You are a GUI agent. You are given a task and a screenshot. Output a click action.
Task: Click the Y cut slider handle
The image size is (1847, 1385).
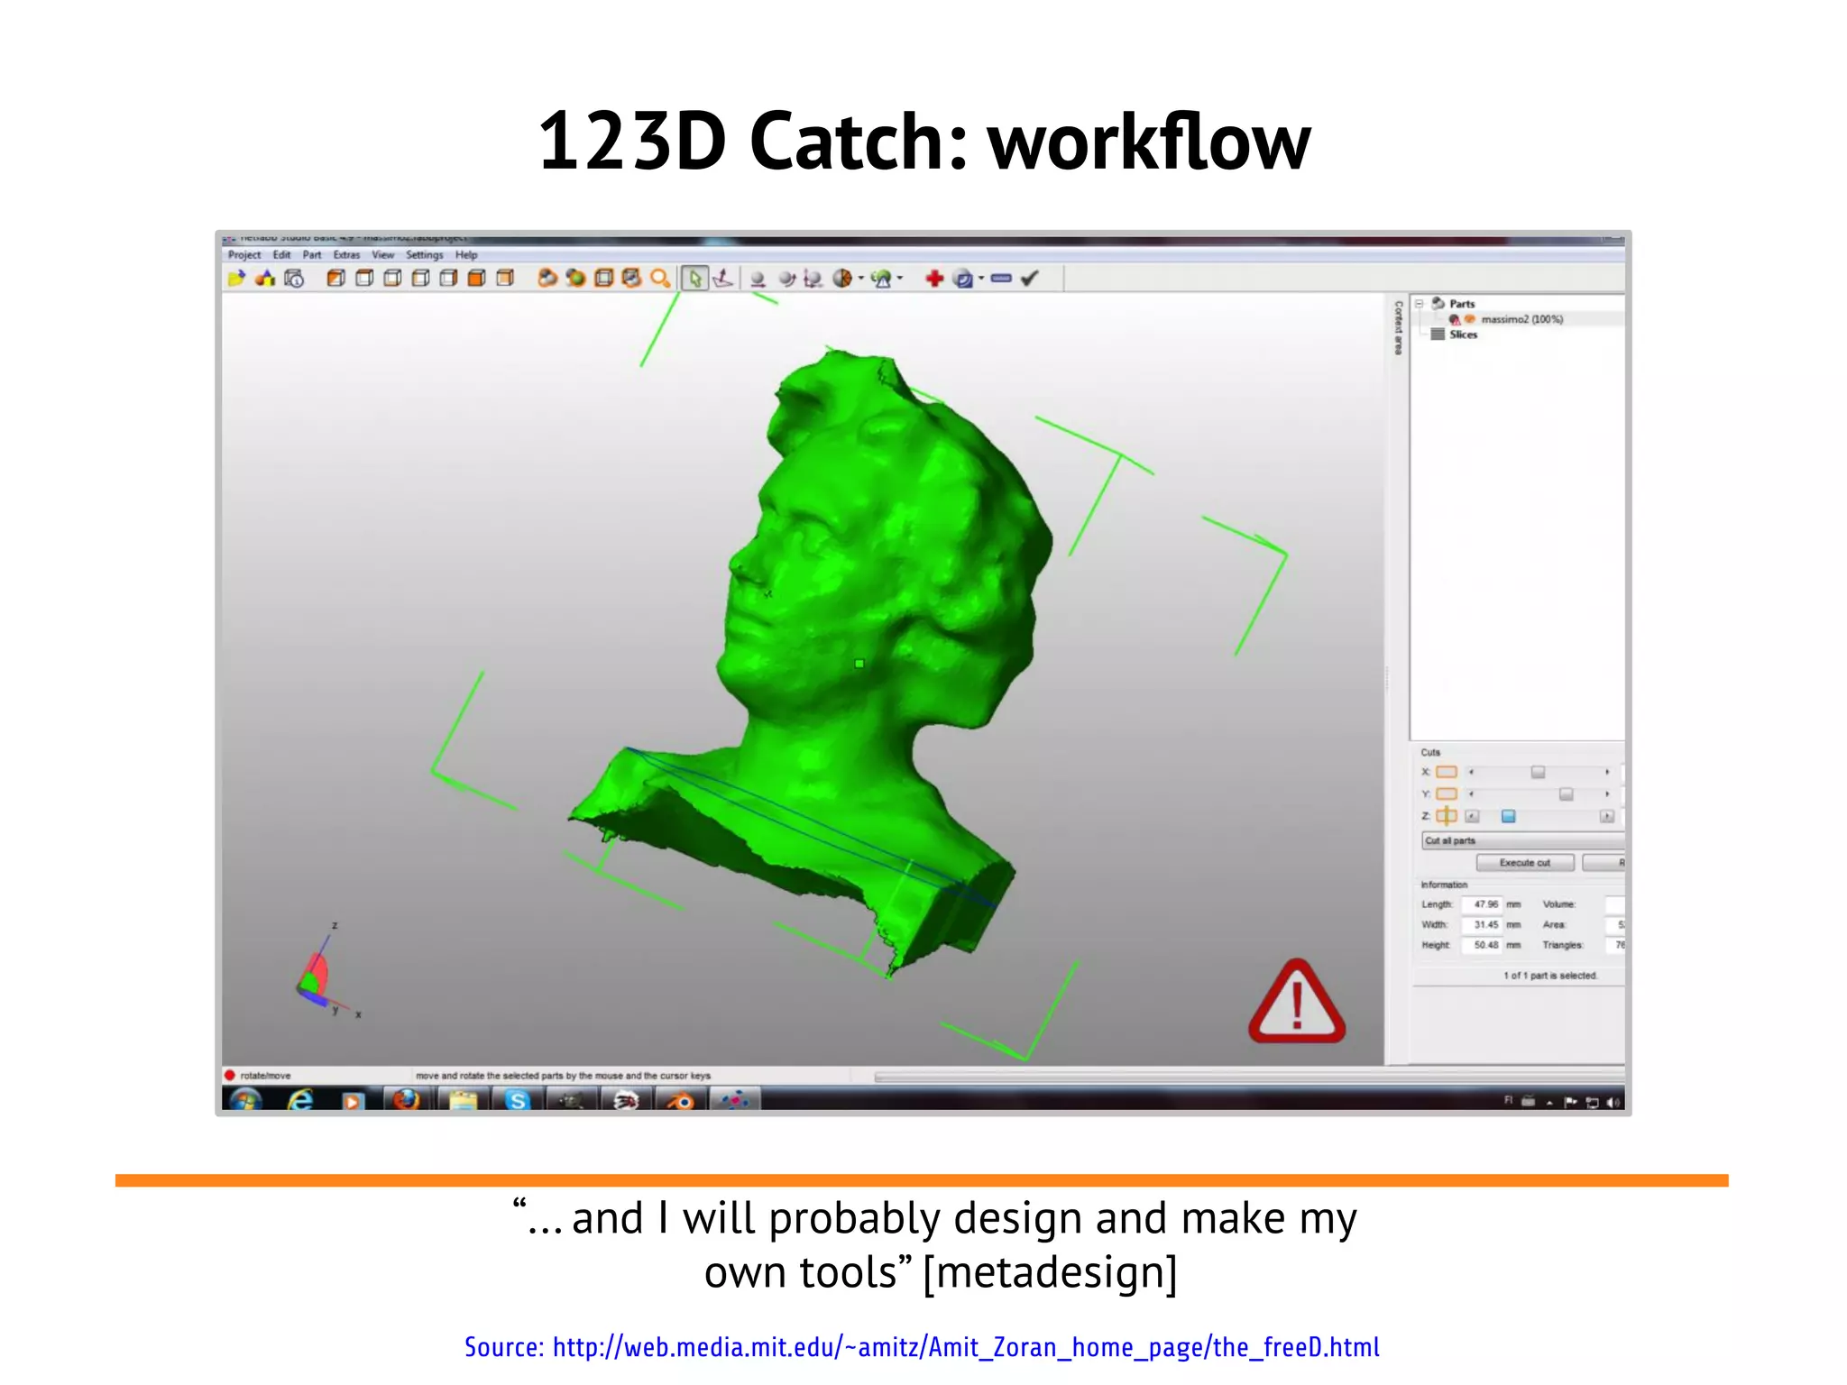(1567, 793)
